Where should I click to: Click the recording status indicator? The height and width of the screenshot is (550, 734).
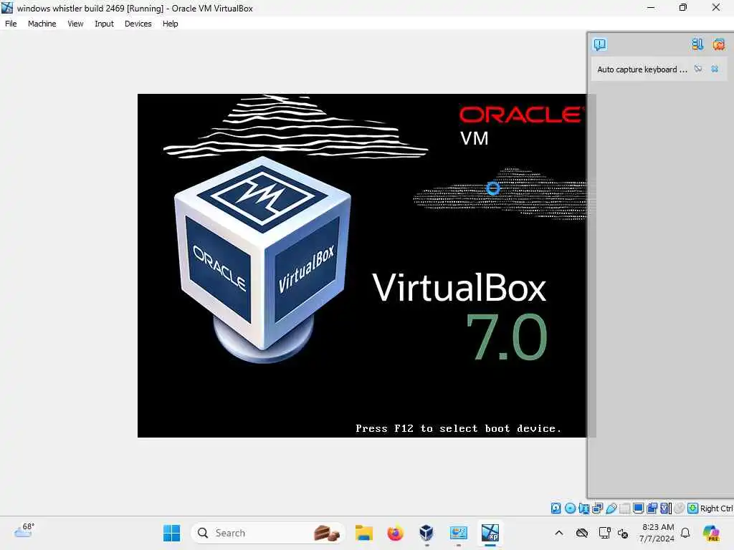[x=652, y=508]
